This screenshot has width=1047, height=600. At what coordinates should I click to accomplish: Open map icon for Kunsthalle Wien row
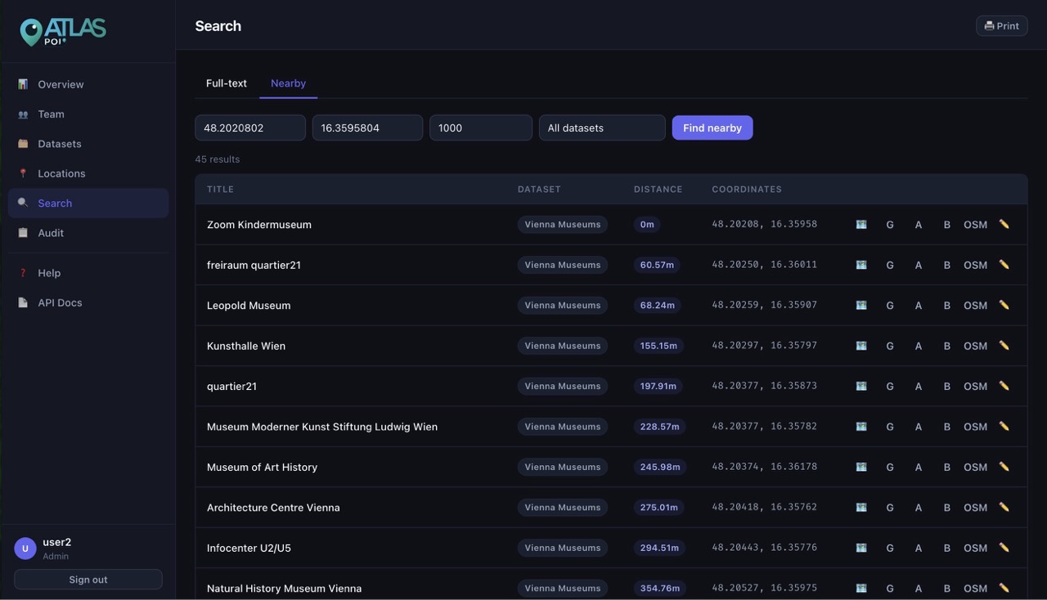point(861,346)
